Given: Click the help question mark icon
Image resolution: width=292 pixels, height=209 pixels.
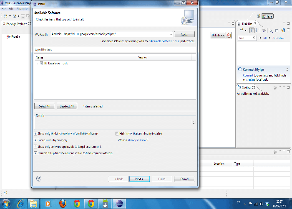Looking at the screenshot, I should click(x=38, y=178).
